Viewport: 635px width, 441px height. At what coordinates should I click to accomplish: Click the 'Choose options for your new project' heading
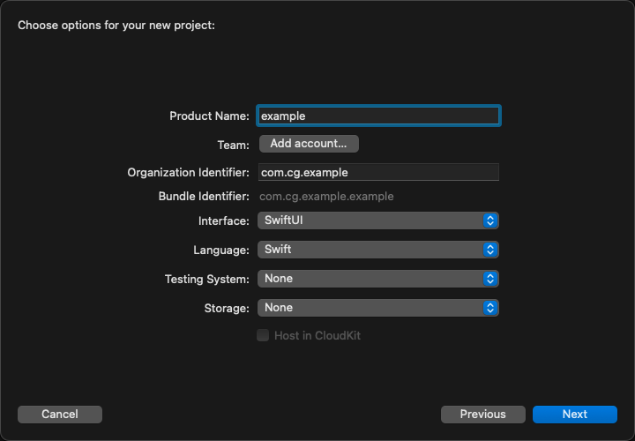click(x=116, y=25)
